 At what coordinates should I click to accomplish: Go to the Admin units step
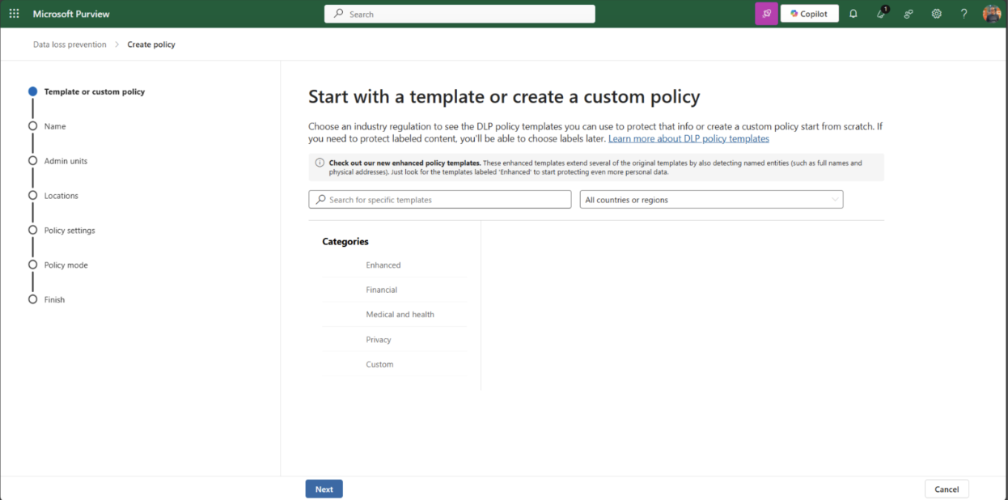[57, 161]
